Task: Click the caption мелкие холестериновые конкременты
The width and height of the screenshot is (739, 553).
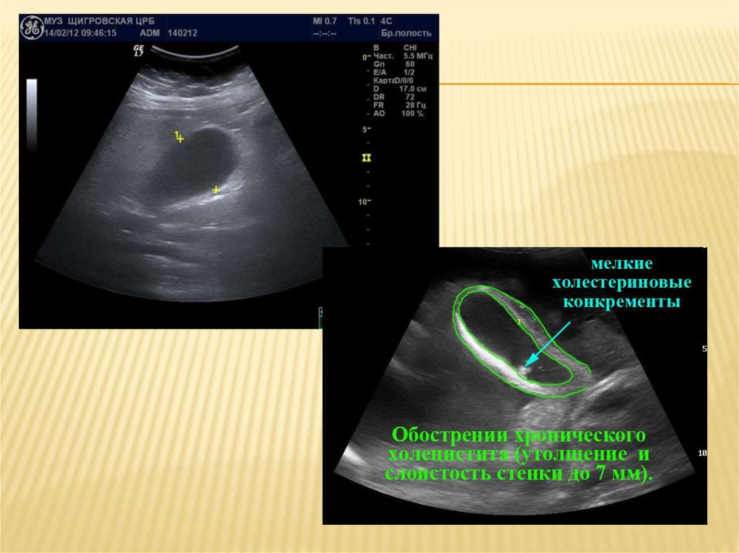Action: pyautogui.click(x=621, y=282)
